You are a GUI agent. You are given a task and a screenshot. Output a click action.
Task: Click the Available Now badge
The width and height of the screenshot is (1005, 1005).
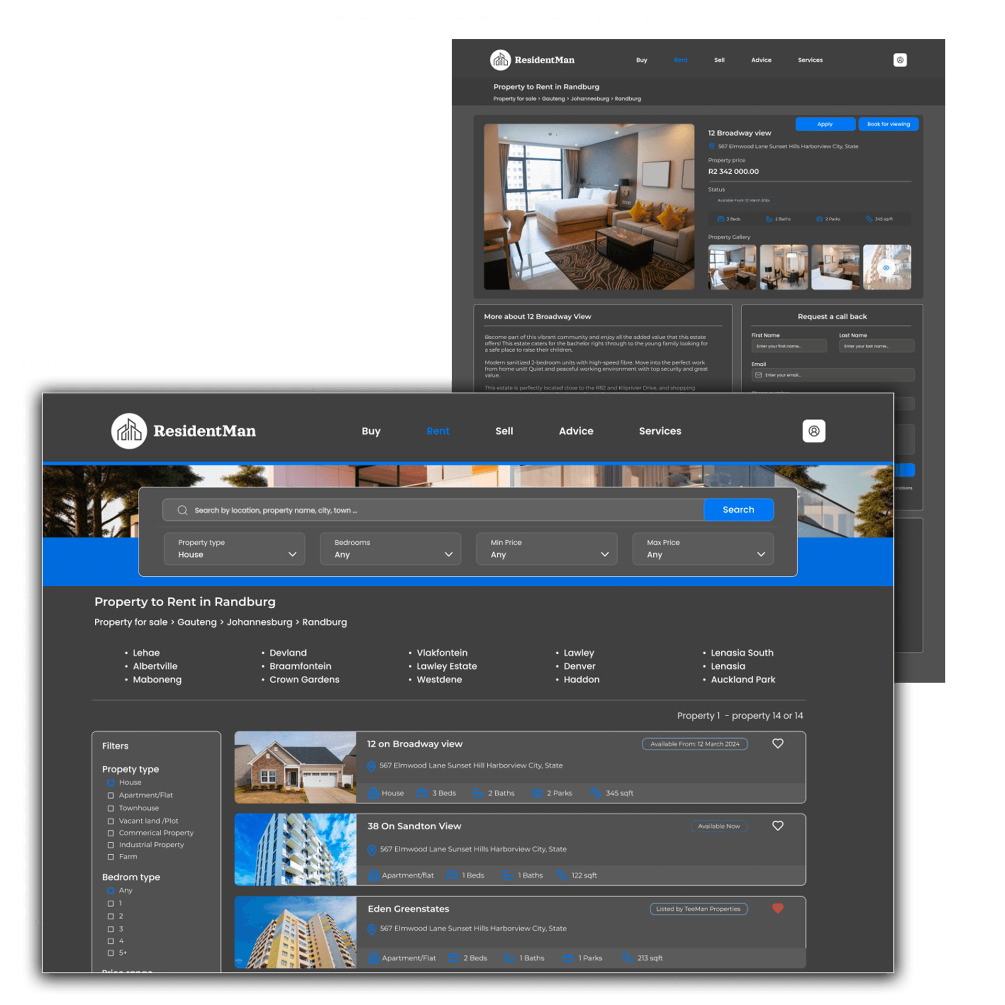(719, 826)
